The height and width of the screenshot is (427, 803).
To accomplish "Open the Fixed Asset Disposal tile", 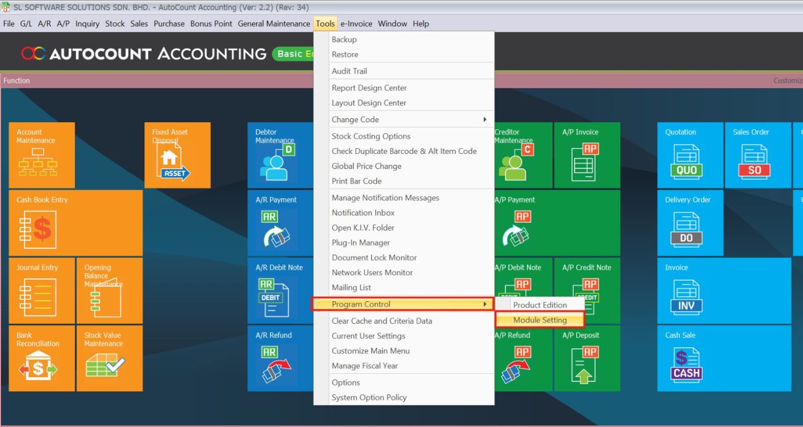I will [177, 155].
